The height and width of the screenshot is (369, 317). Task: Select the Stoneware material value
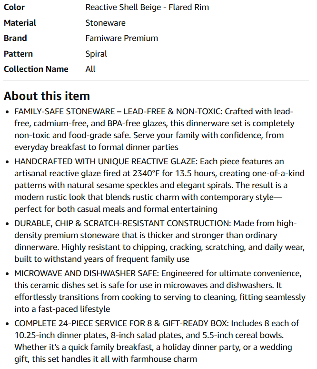click(x=106, y=23)
